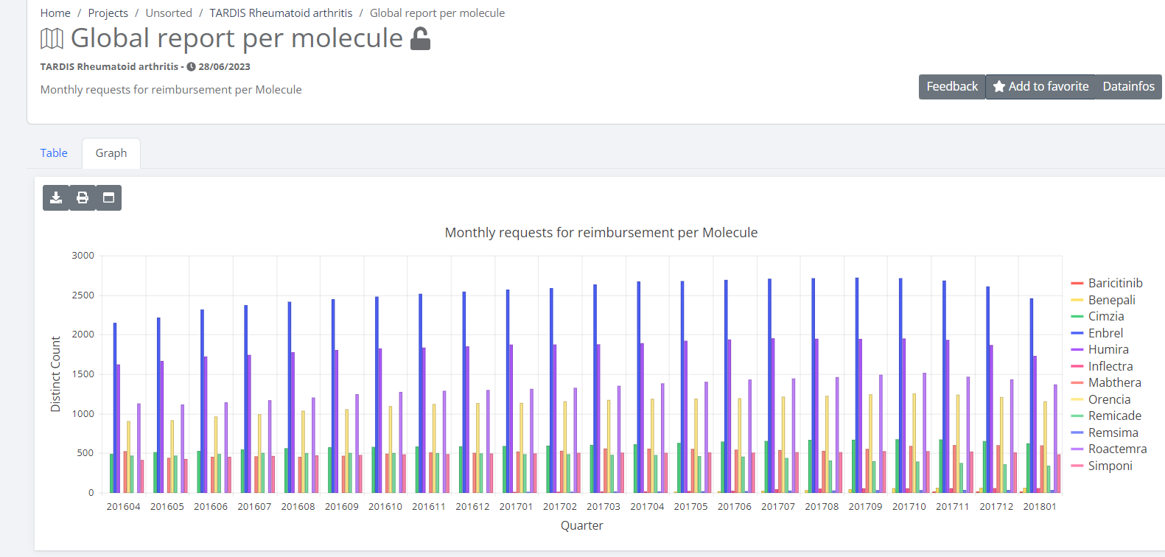Switch to the Table tab
Screen dimensions: 1165x557
pos(54,153)
